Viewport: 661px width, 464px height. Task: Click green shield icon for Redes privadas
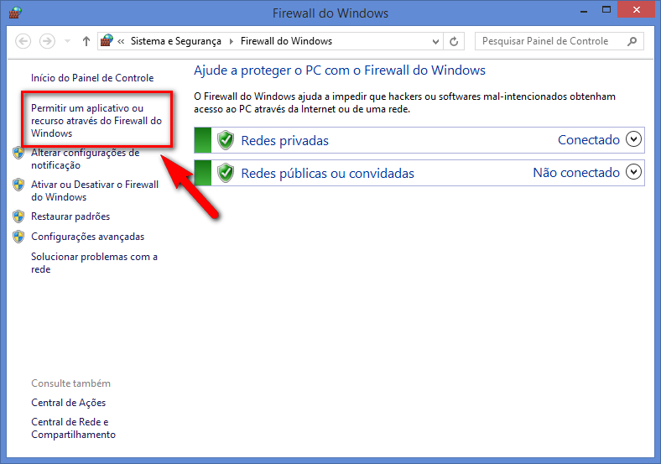tap(226, 140)
